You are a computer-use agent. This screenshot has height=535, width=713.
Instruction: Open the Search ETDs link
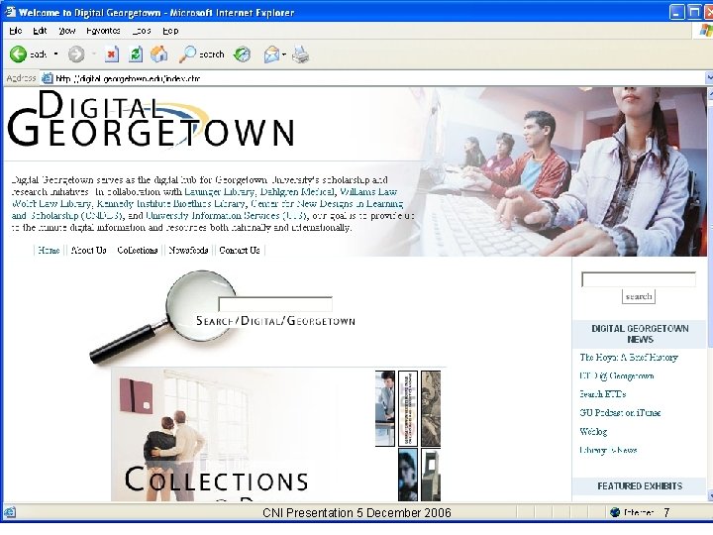click(x=602, y=394)
